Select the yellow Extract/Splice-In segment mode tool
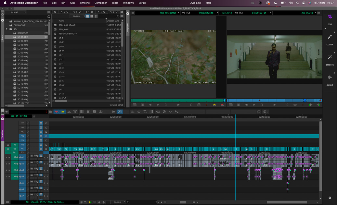The height and width of the screenshot is (205, 337). point(63,112)
